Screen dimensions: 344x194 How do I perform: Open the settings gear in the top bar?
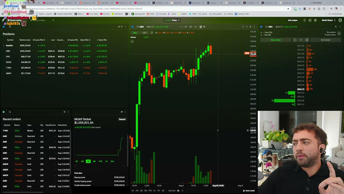pos(315,20)
